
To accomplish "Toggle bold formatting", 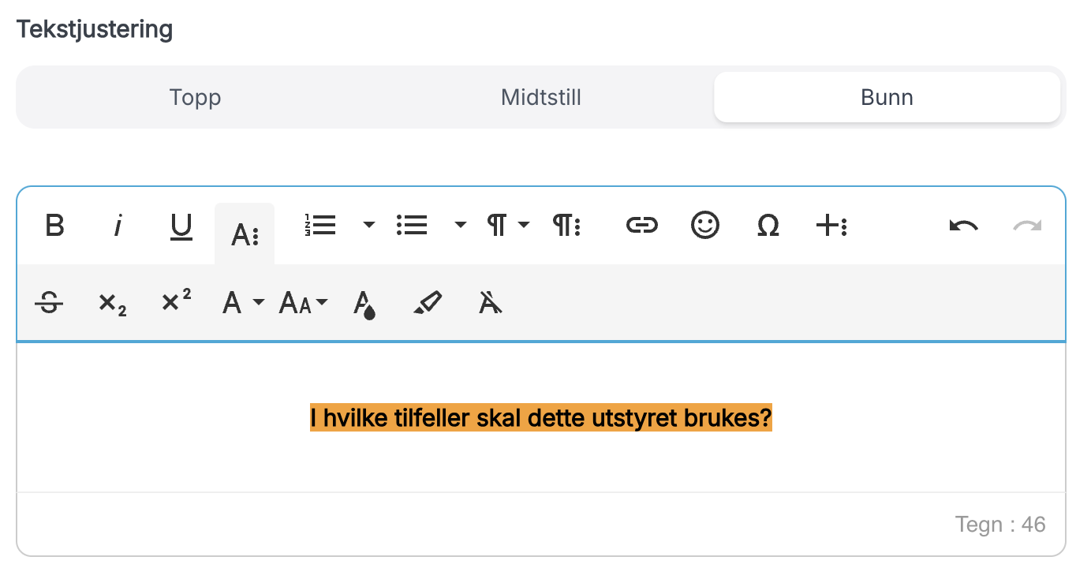I will (x=54, y=226).
